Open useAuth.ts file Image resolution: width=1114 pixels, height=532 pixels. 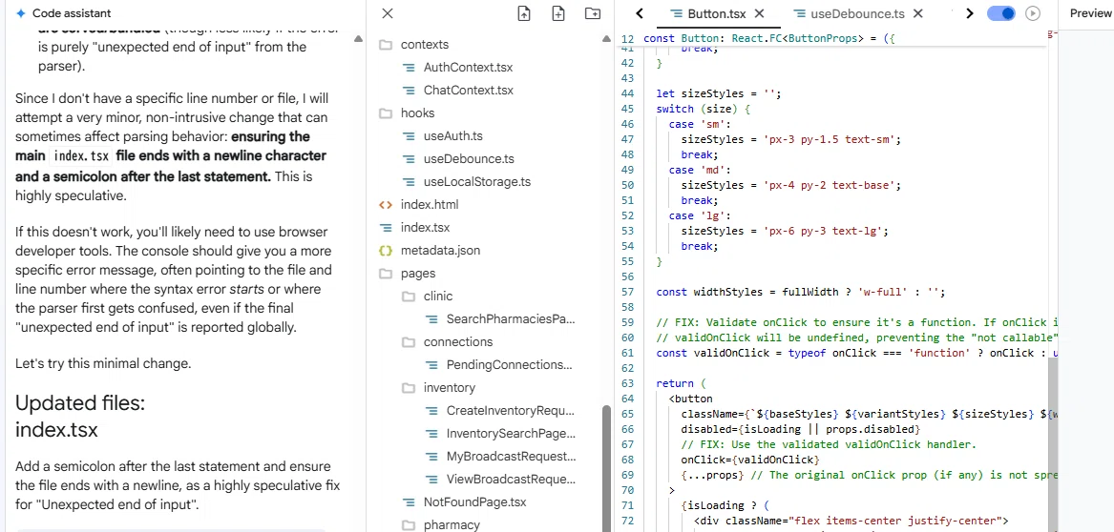pyautogui.click(x=452, y=136)
